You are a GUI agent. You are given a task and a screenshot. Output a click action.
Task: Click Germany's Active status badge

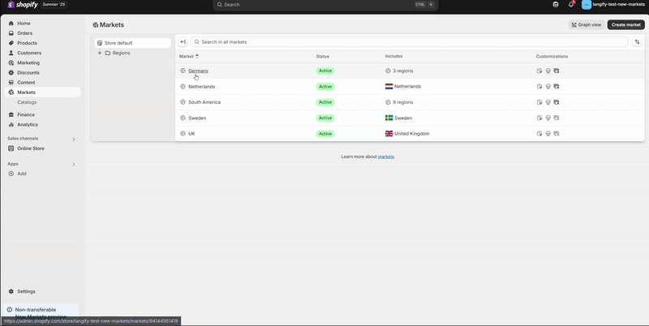325,71
